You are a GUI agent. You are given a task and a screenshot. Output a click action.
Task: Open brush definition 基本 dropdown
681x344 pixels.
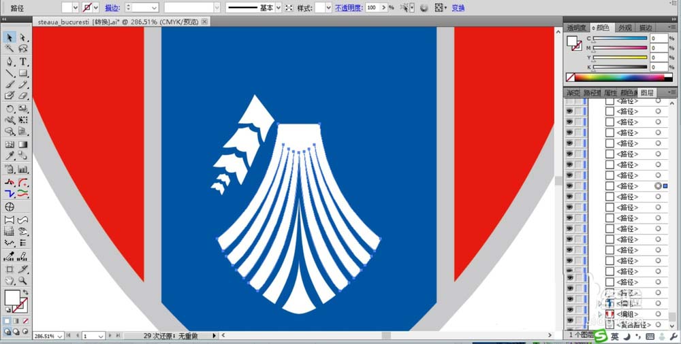point(279,7)
